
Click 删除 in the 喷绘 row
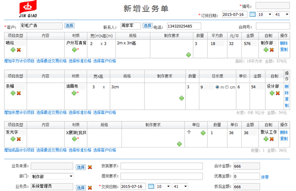tap(284, 43)
